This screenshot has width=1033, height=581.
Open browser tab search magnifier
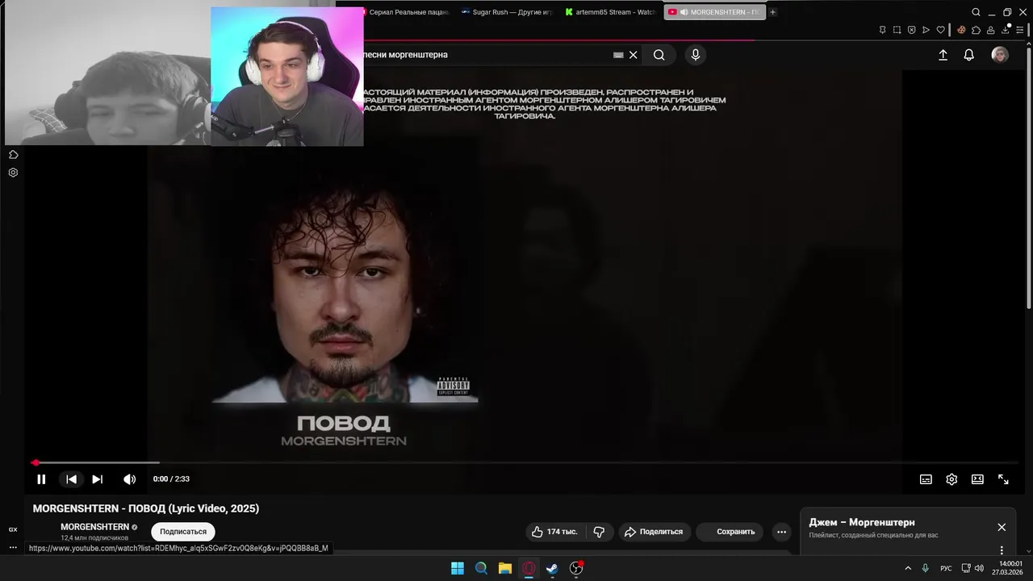976,12
